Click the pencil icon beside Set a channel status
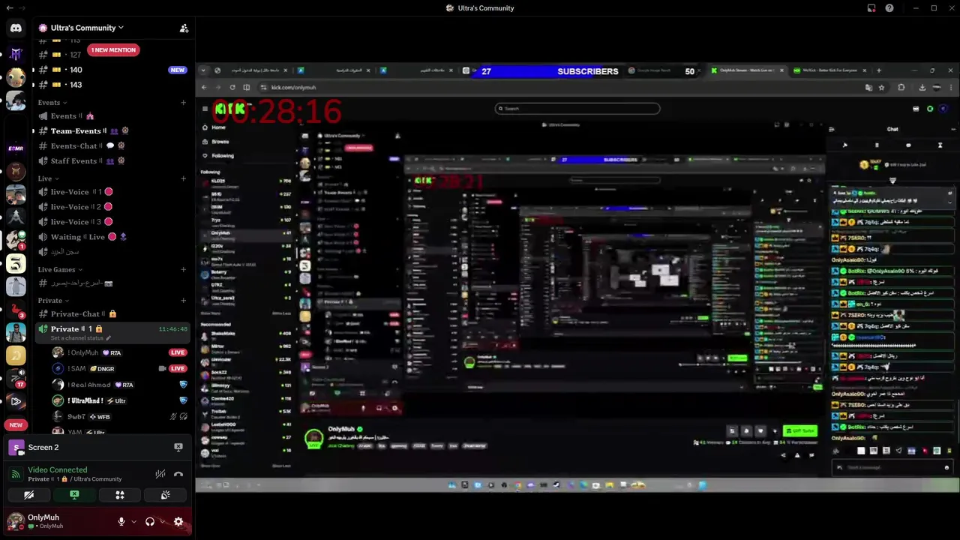960x540 pixels. [109, 338]
